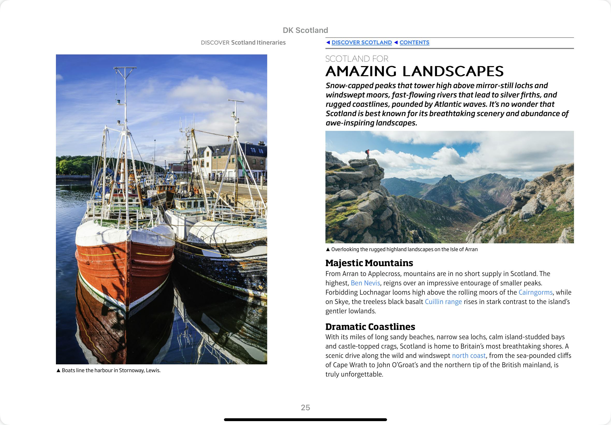611x425 pixels.
Task: Open the north coast link
Action: point(469,356)
